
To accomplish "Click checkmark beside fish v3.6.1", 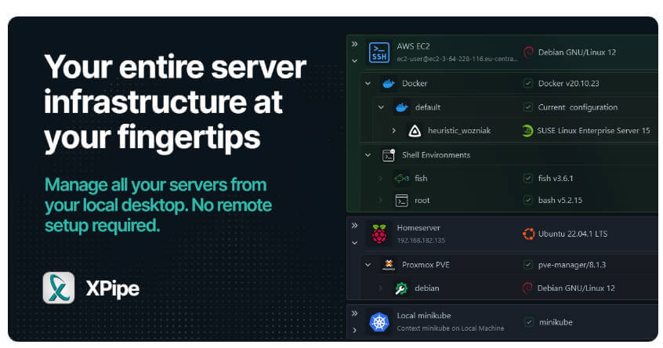I will pyautogui.click(x=527, y=179).
